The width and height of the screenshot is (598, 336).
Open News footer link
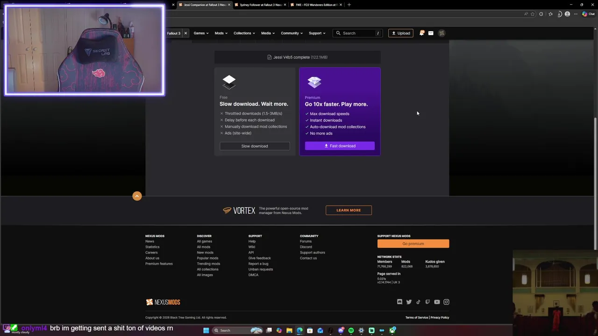pos(149,241)
